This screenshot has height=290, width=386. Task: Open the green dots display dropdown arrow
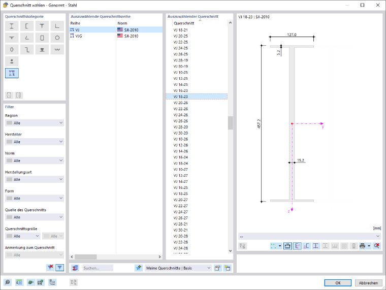[280, 246]
